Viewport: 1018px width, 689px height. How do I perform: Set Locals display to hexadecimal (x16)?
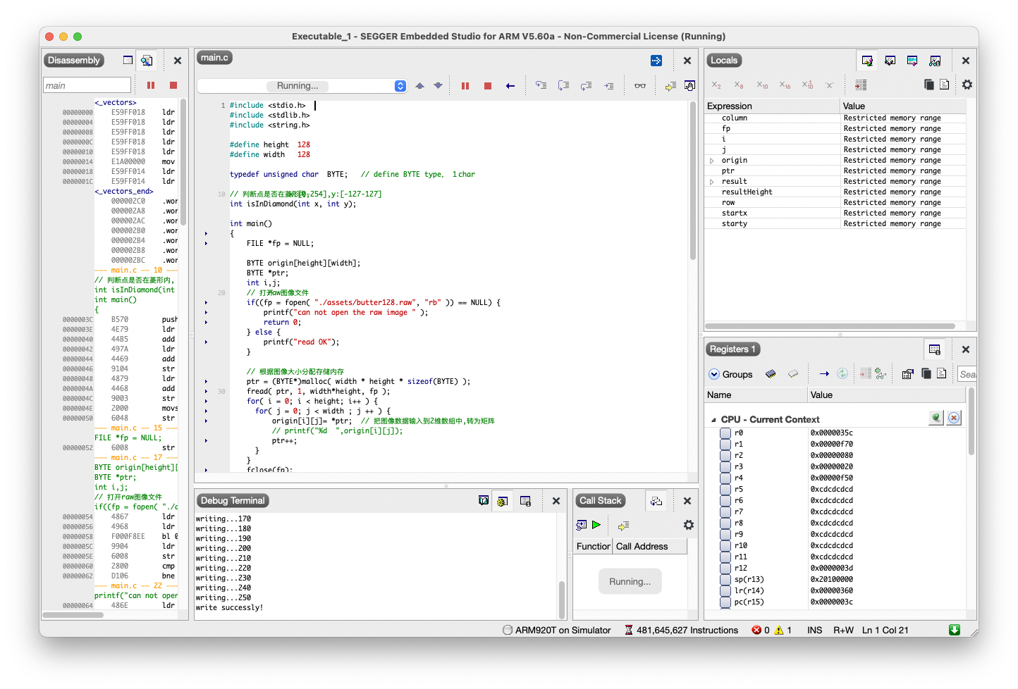[785, 85]
